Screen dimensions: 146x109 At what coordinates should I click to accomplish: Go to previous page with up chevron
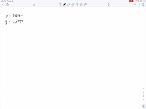pyautogui.click(x=143, y=89)
